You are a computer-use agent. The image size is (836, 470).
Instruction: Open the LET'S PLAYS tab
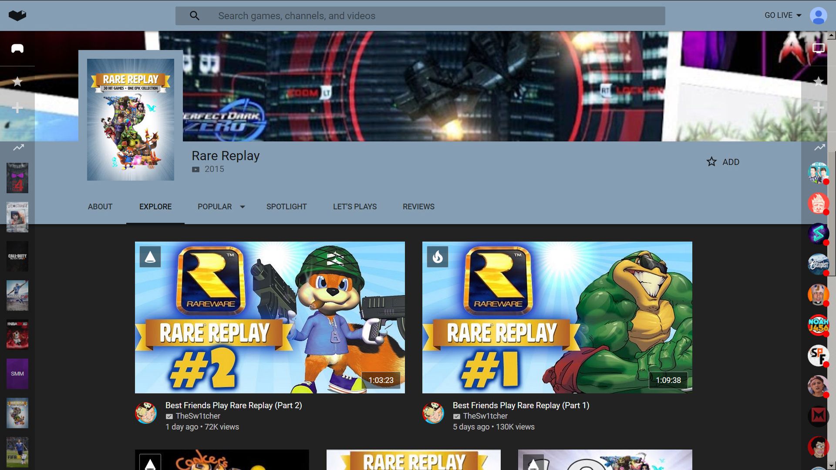click(355, 207)
